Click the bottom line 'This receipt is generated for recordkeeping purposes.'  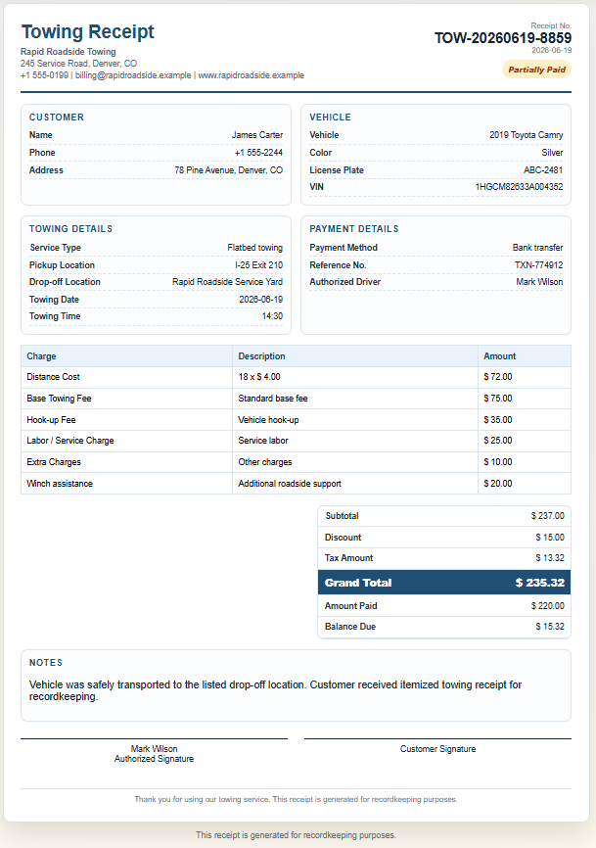296,835
